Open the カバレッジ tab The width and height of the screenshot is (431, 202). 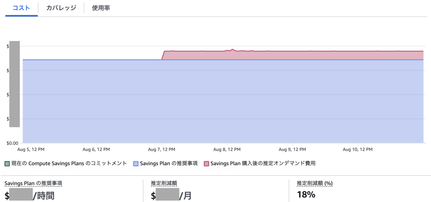(61, 8)
